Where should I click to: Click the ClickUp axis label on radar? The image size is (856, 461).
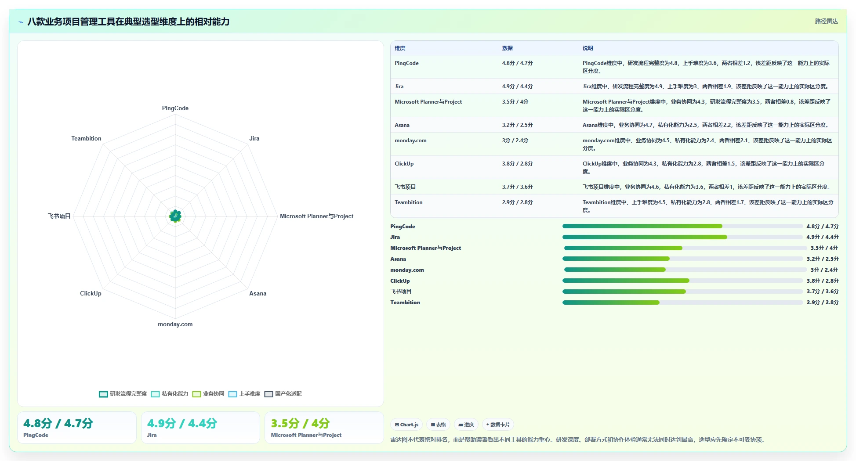[91, 294]
